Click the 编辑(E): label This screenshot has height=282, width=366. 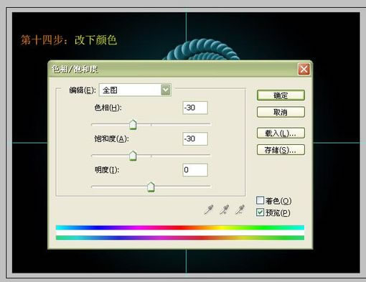click(x=83, y=90)
